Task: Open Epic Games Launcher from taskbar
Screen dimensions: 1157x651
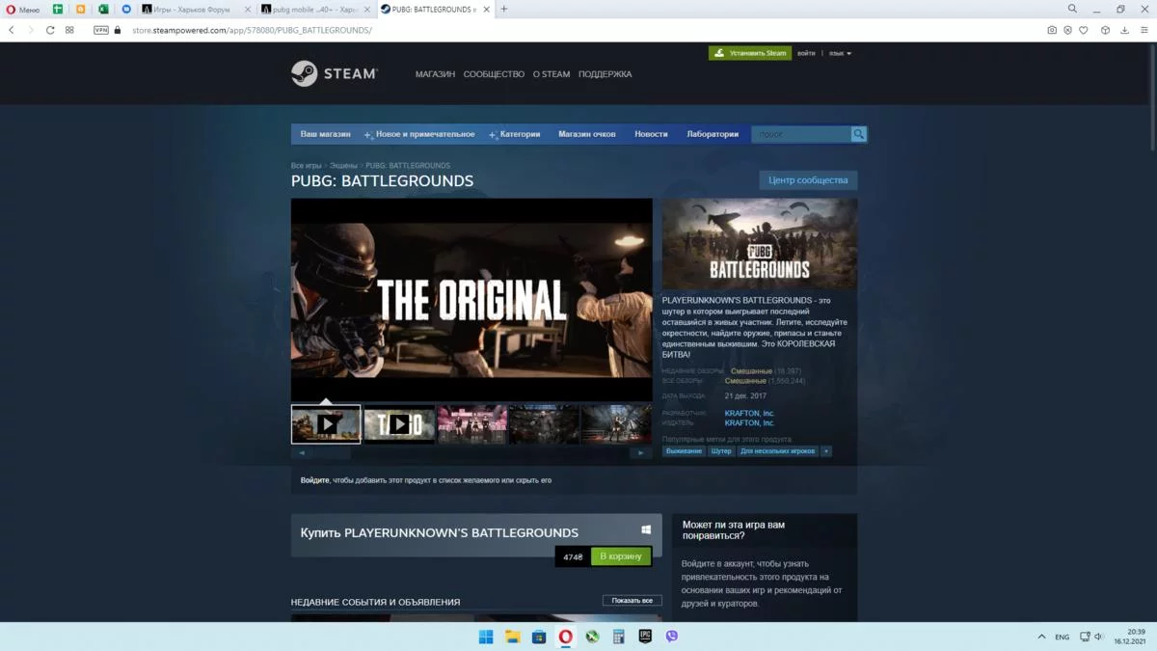Action: point(645,637)
